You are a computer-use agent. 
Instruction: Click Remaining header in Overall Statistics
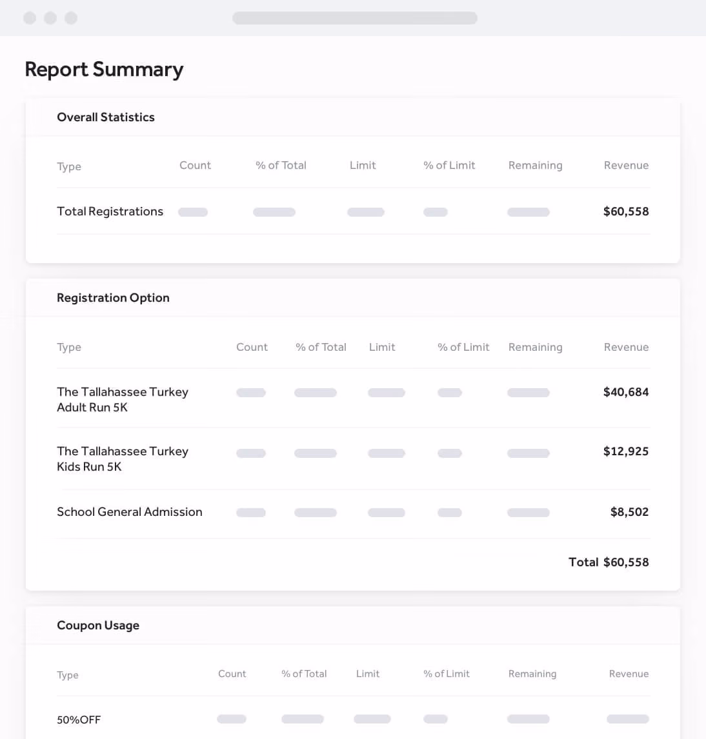(x=535, y=166)
